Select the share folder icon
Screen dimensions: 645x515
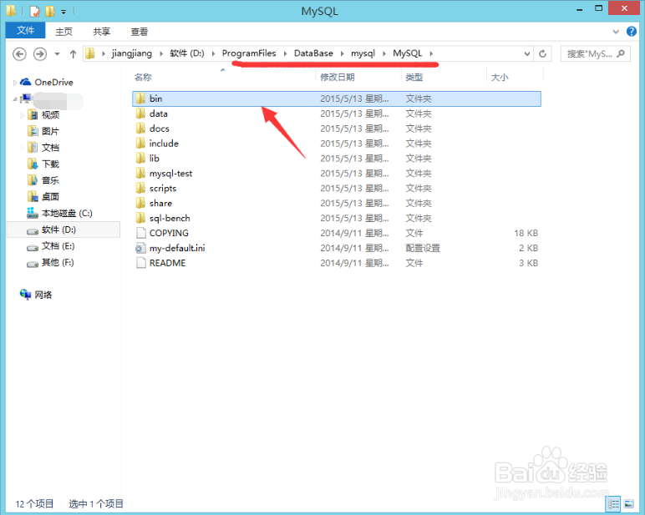coord(140,203)
